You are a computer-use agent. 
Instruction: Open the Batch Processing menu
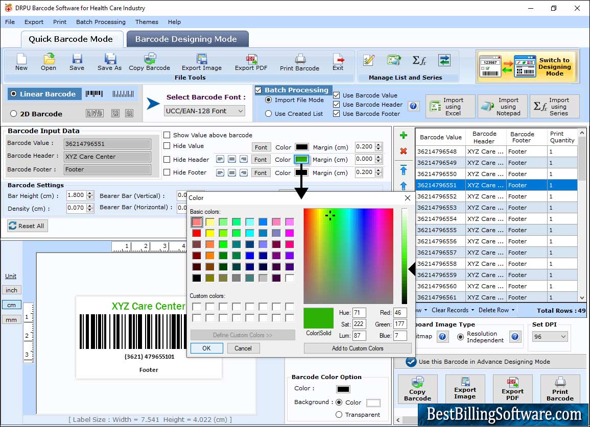pos(101,22)
